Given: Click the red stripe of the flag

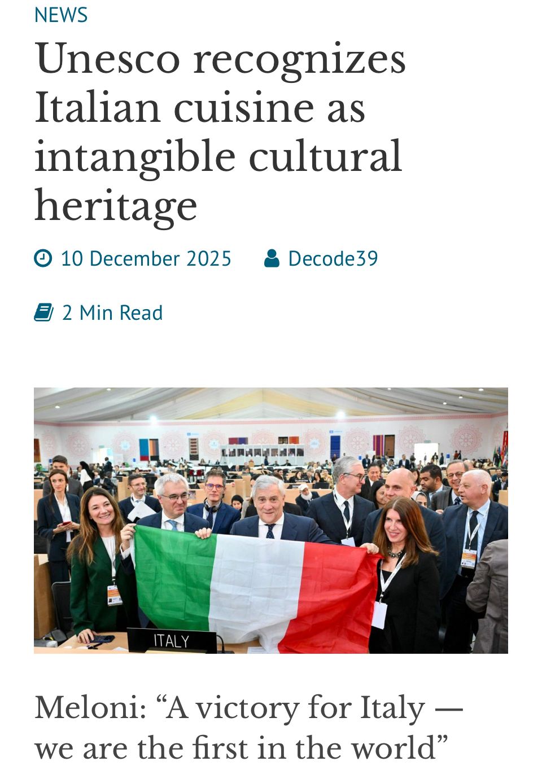Looking at the screenshot, I should tap(333, 598).
